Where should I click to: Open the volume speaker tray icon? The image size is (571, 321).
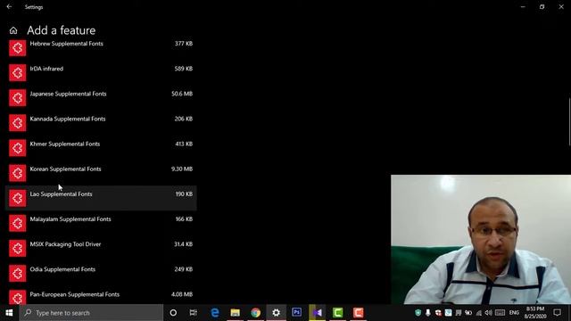coord(489,313)
